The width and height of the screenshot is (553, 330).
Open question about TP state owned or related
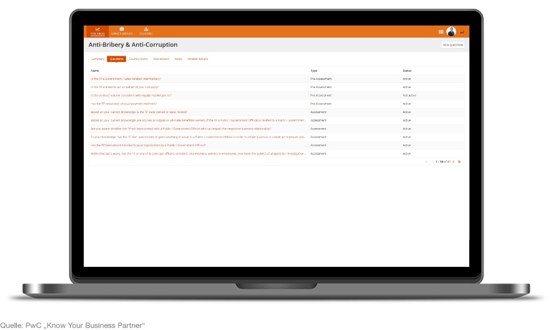pyautogui.click(x=139, y=112)
